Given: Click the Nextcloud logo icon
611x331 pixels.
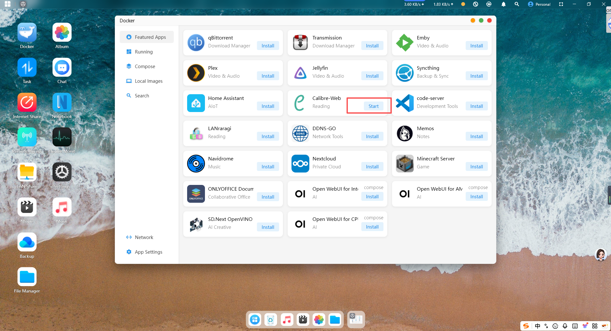Looking at the screenshot, I should tap(300, 164).
